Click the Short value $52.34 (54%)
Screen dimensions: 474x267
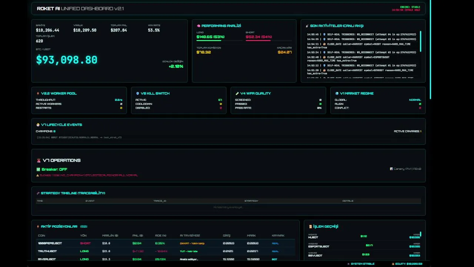[259, 37]
